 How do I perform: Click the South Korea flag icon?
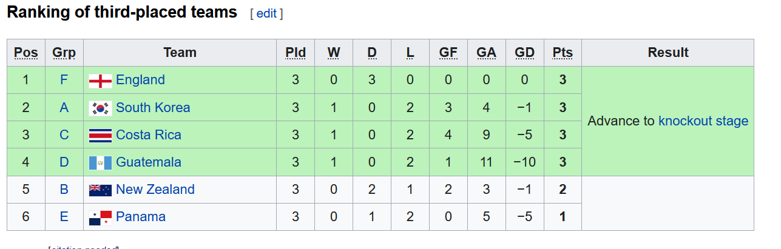click(100, 108)
